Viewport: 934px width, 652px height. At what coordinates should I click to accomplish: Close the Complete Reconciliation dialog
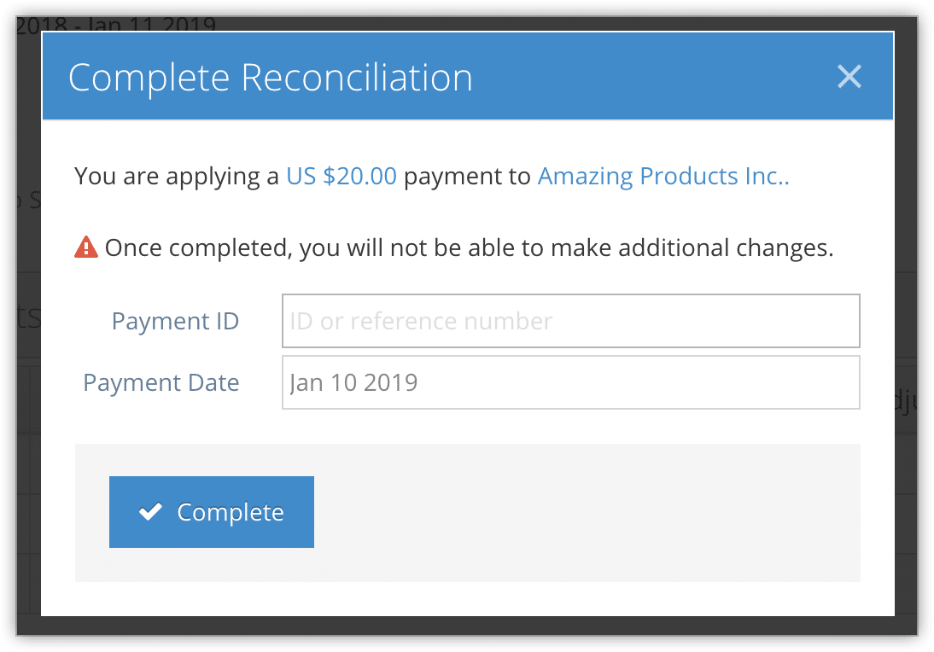[849, 77]
